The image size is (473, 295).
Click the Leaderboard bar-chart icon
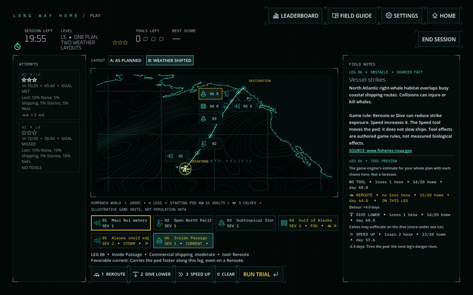point(276,16)
